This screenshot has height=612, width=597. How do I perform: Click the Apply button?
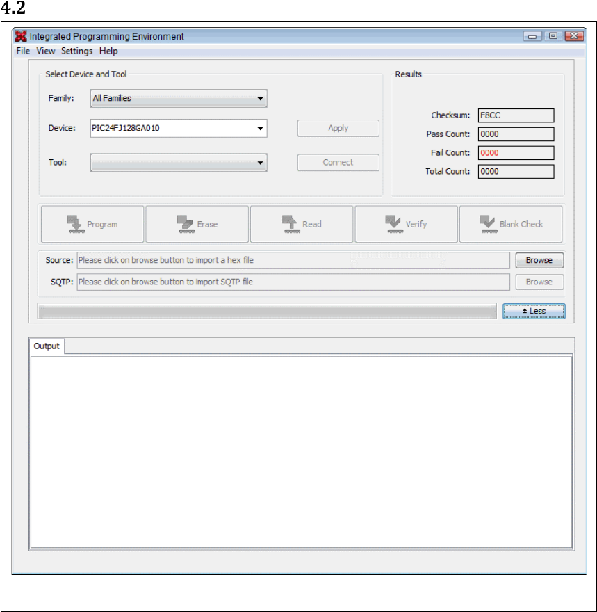coord(338,129)
